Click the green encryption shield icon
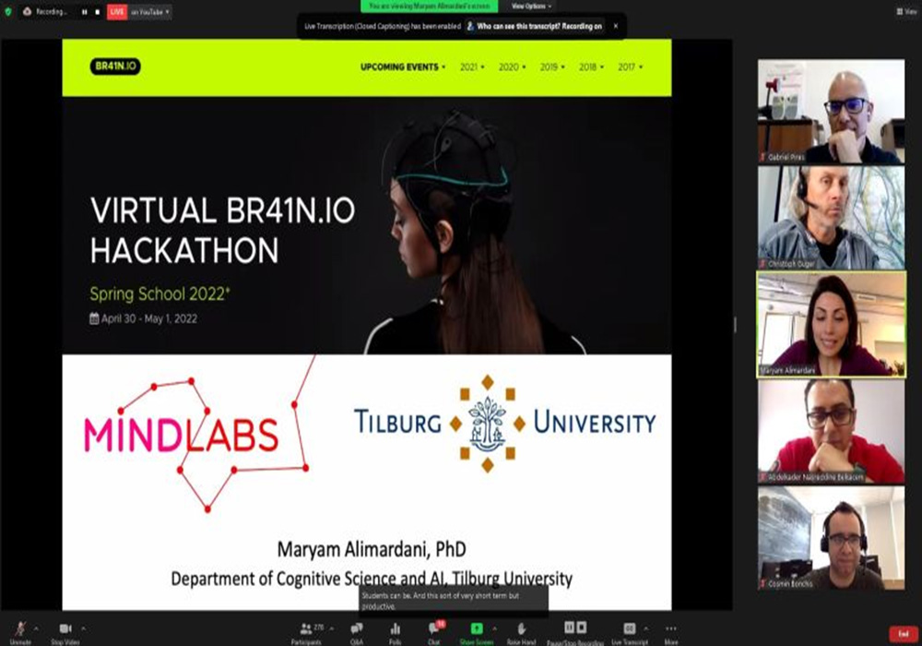The width and height of the screenshot is (922, 646). [x=8, y=12]
